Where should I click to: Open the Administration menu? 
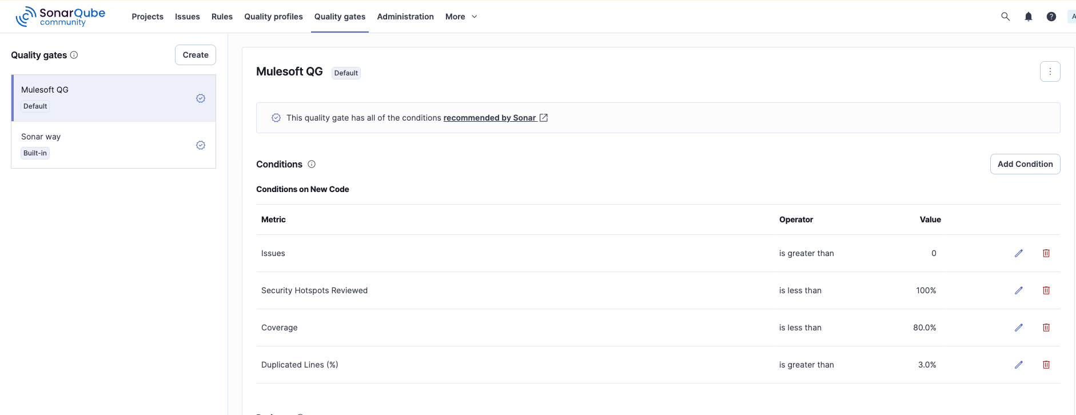click(405, 17)
